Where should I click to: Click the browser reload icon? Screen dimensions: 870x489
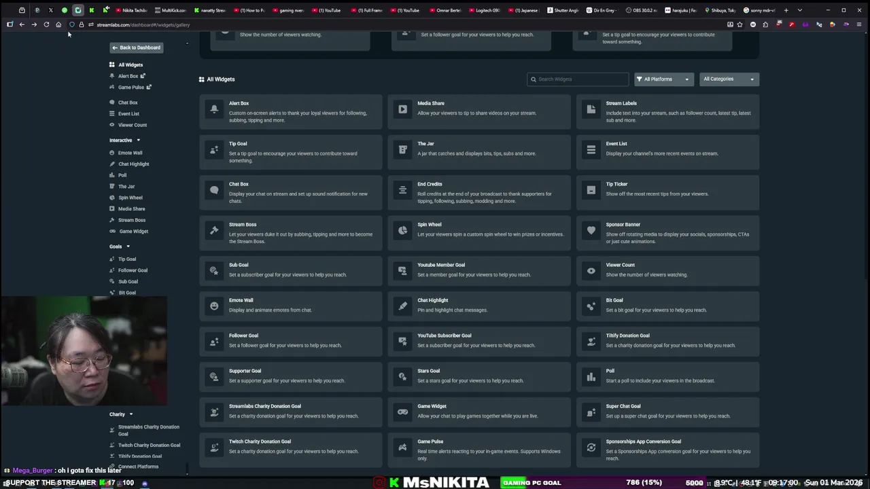46,24
